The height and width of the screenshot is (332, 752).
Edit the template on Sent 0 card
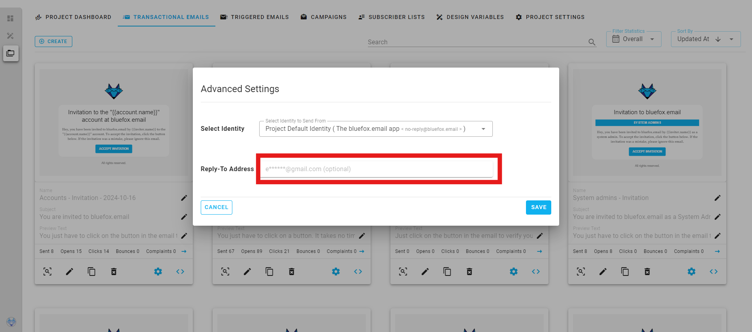point(425,272)
